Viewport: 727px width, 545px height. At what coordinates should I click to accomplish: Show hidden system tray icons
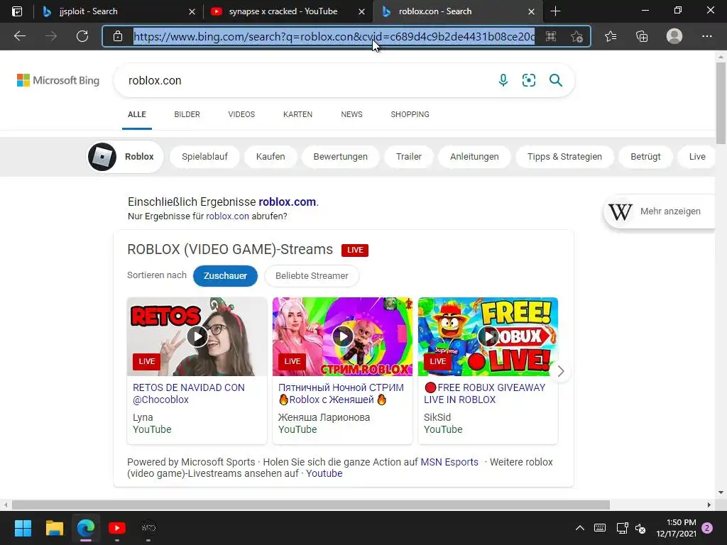pyautogui.click(x=579, y=528)
